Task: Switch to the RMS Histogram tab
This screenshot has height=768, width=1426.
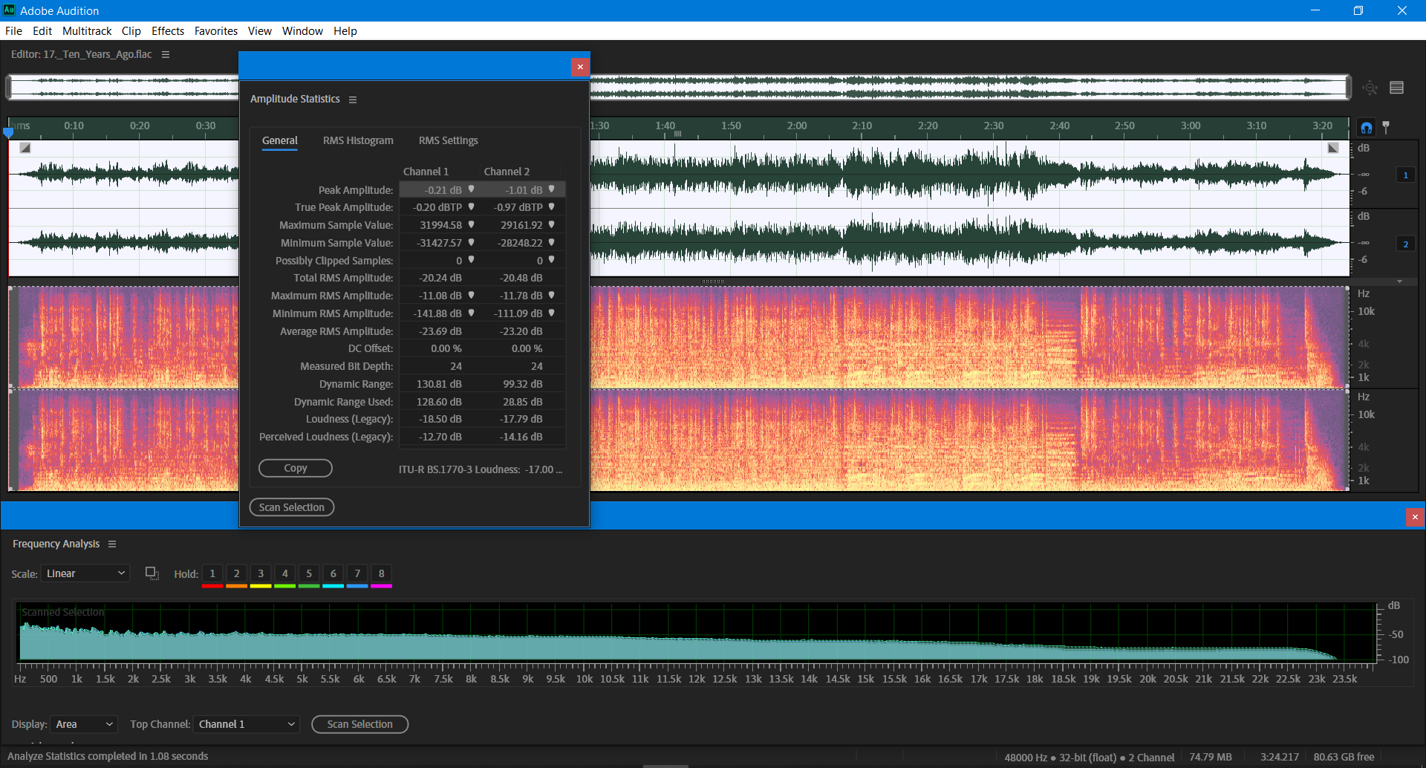Action: click(358, 140)
